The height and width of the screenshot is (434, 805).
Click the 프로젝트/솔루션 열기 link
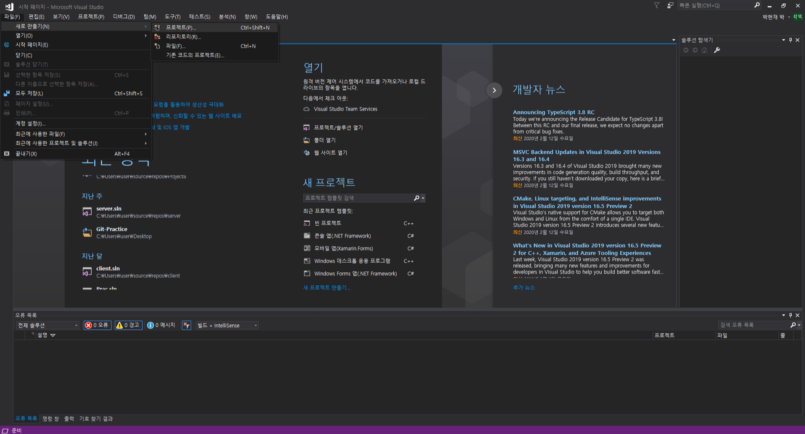tap(338, 128)
